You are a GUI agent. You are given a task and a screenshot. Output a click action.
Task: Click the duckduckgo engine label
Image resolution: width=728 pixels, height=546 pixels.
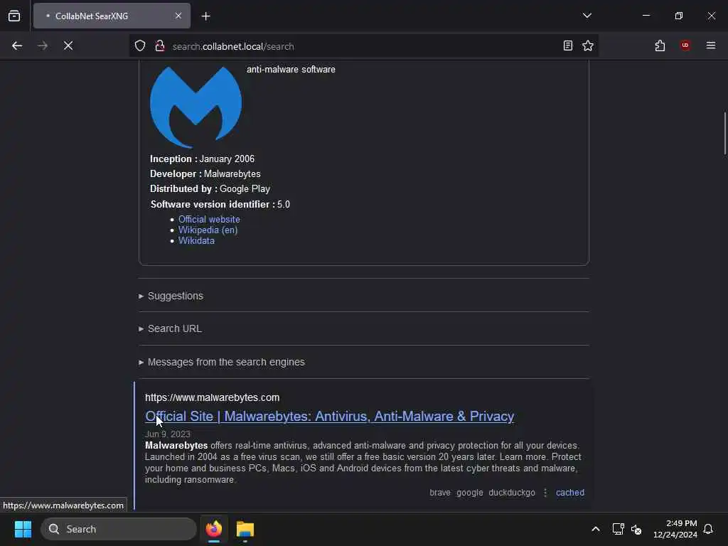512,493
